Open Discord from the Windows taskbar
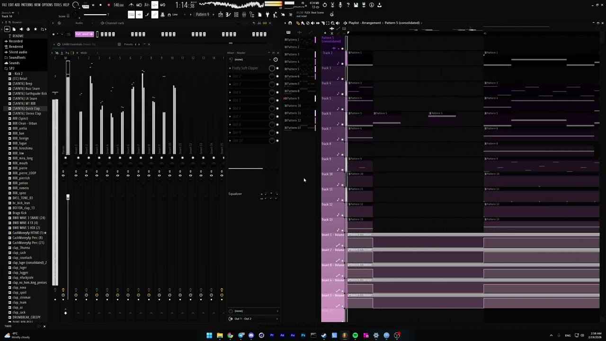The height and width of the screenshot is (341, 606). click(x=251, y=335)
